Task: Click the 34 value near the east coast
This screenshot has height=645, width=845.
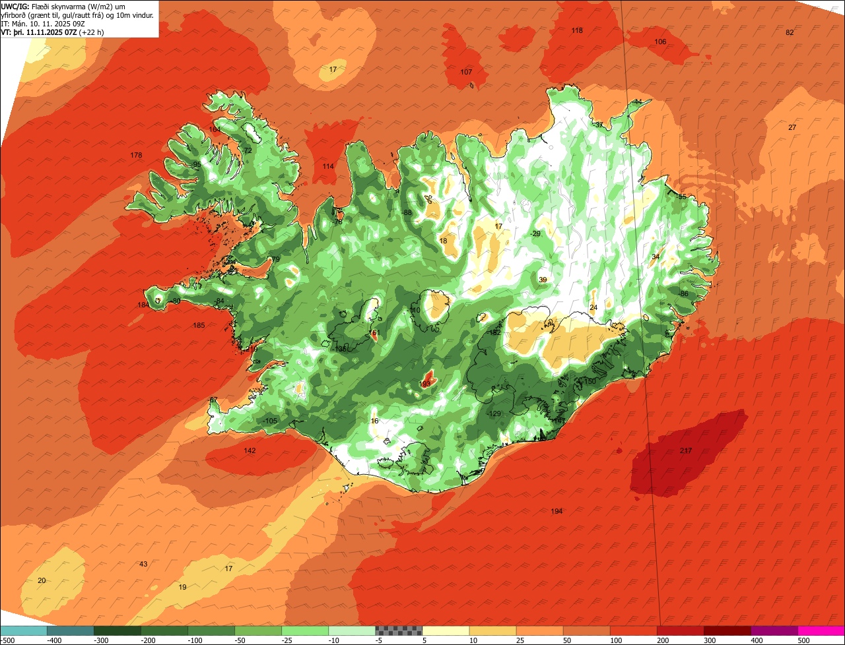Action: 656,257
